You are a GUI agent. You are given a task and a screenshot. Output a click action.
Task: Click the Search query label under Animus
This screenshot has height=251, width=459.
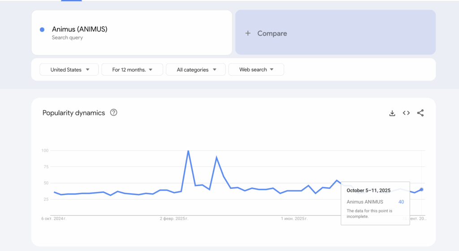tap(67, 38)
